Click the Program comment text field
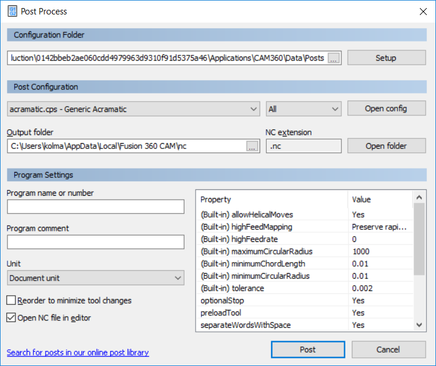This screenshot has height=366, width=436. [x=96, y=242]
